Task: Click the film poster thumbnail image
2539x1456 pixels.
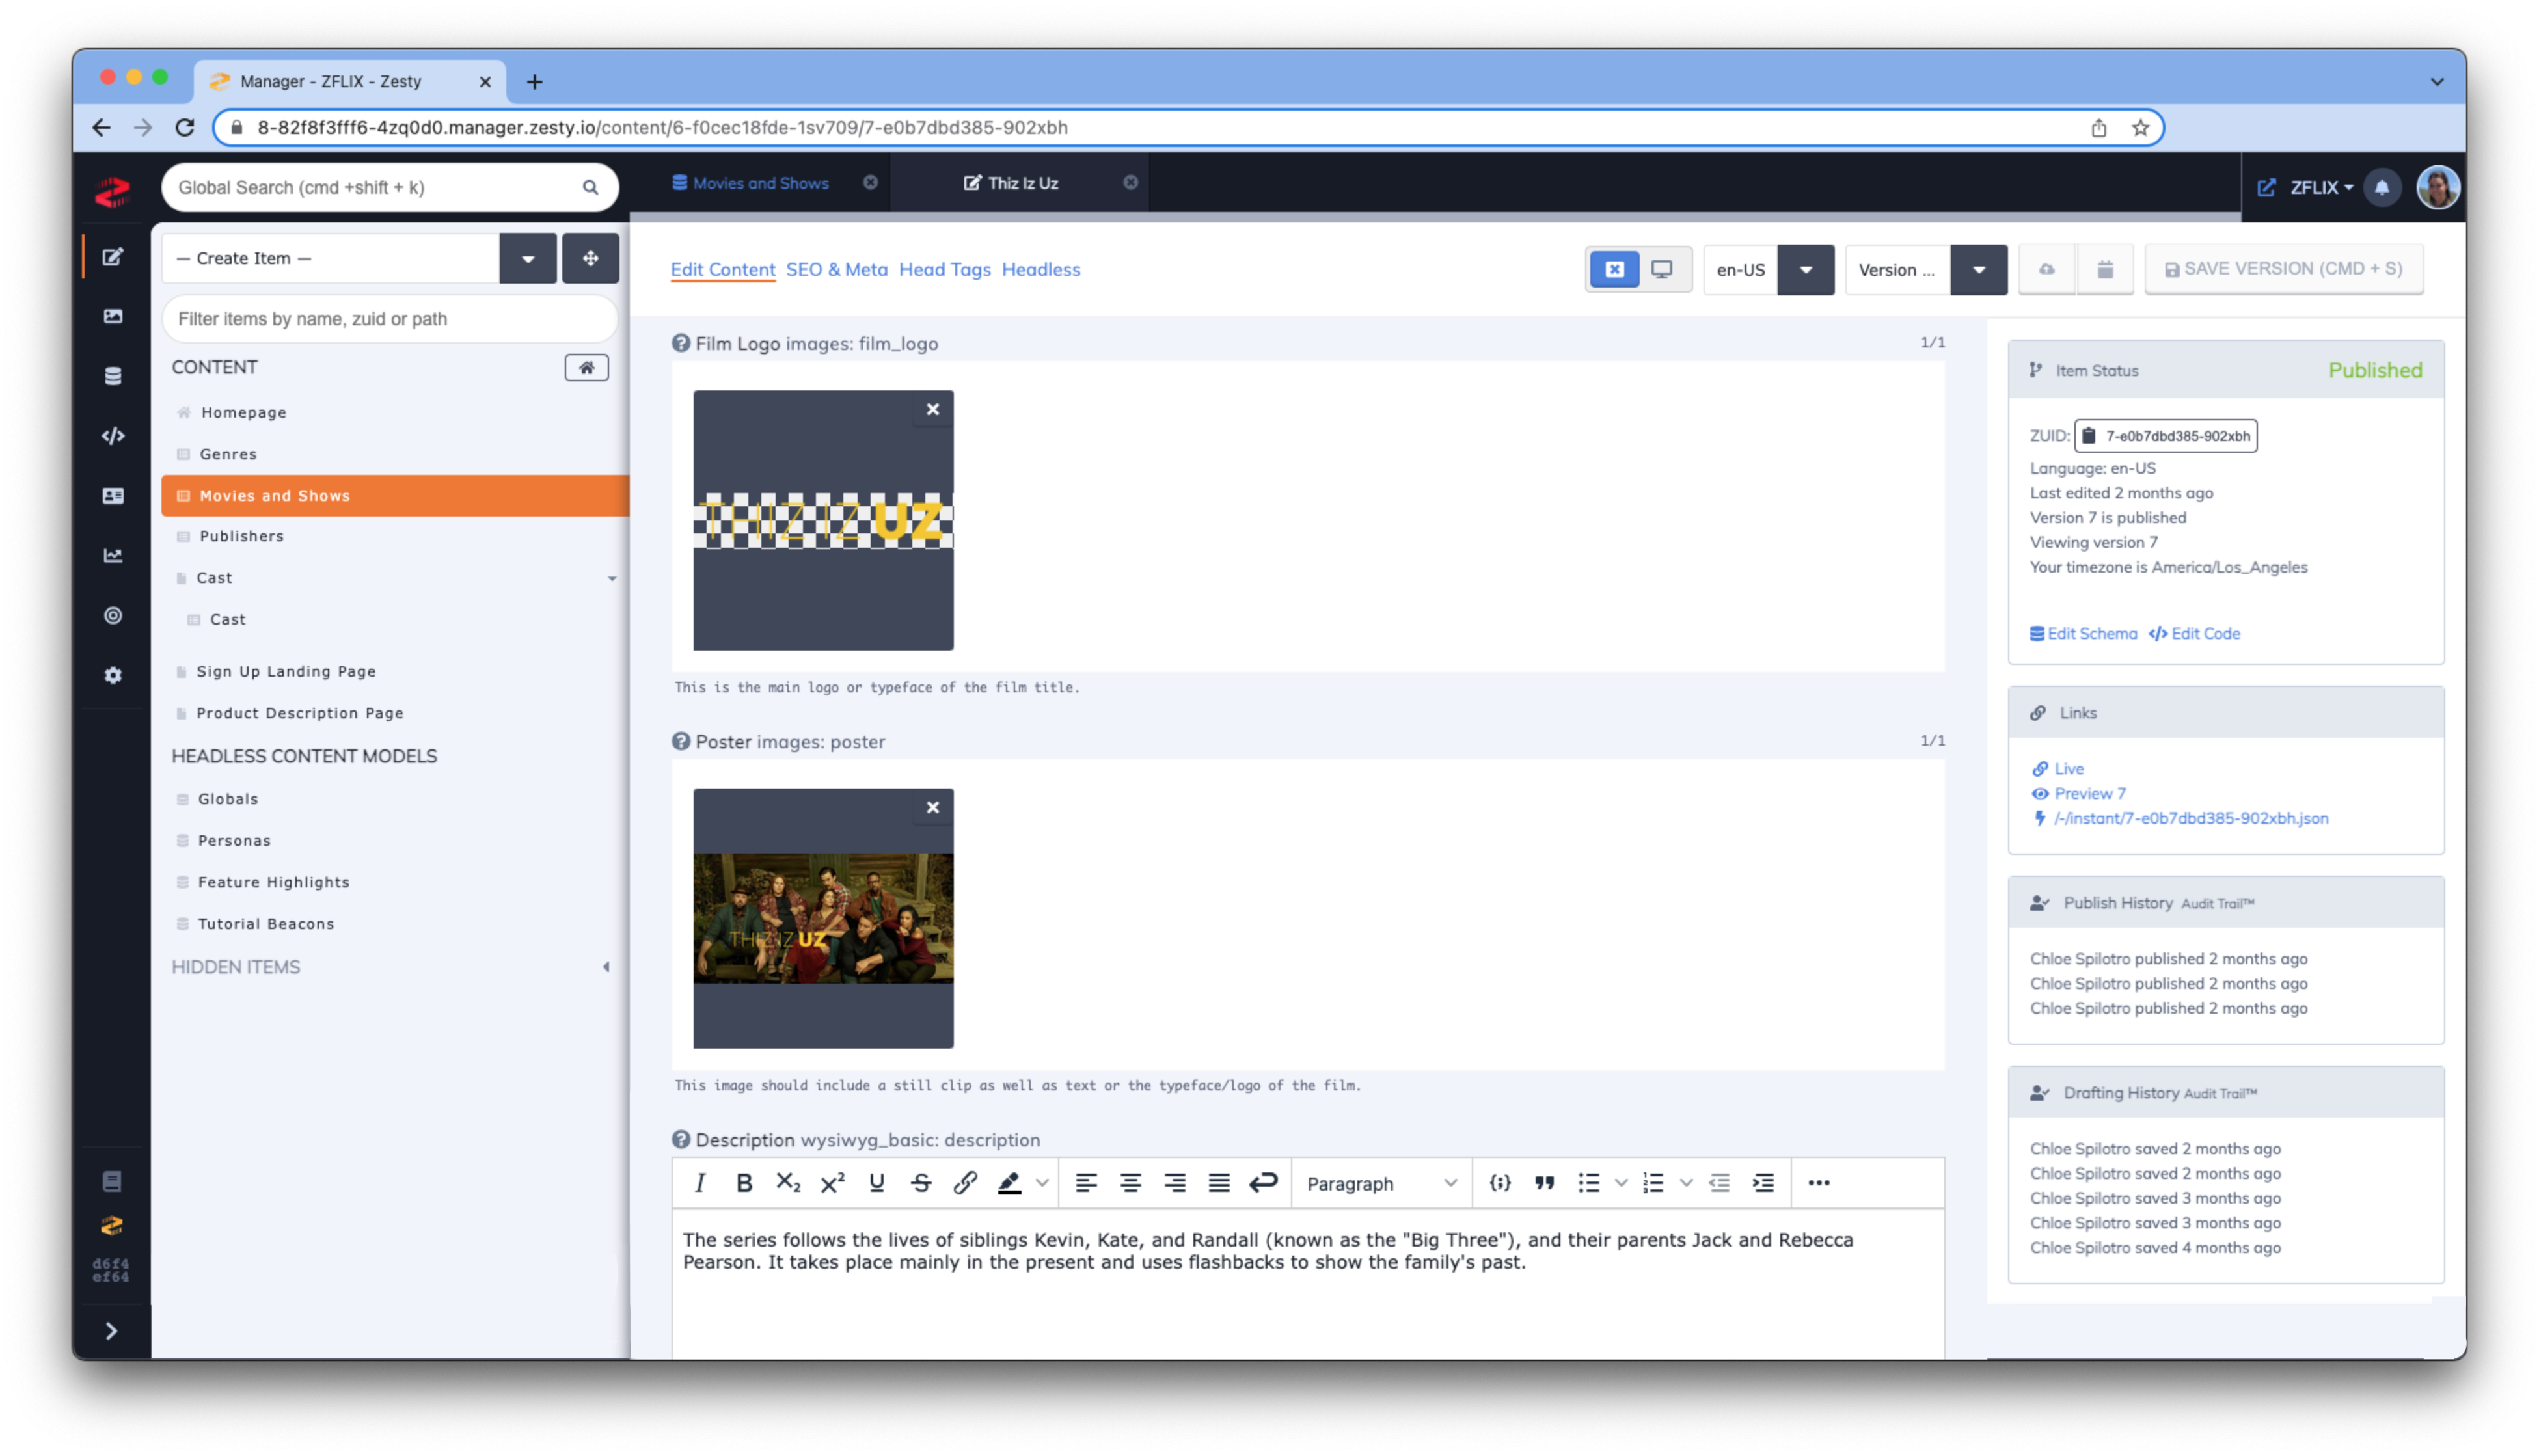Action: click(823, 917)
